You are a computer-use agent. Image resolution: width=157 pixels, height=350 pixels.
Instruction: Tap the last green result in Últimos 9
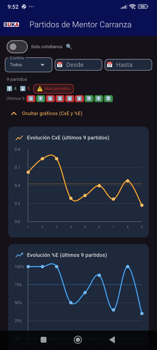[108, 99]
